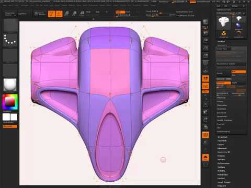Click the BPR render icon on right shelf
This screenshot has width=251, height=188.
tap(206, 22)
